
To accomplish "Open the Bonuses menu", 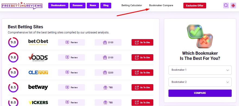I will 77,5.
